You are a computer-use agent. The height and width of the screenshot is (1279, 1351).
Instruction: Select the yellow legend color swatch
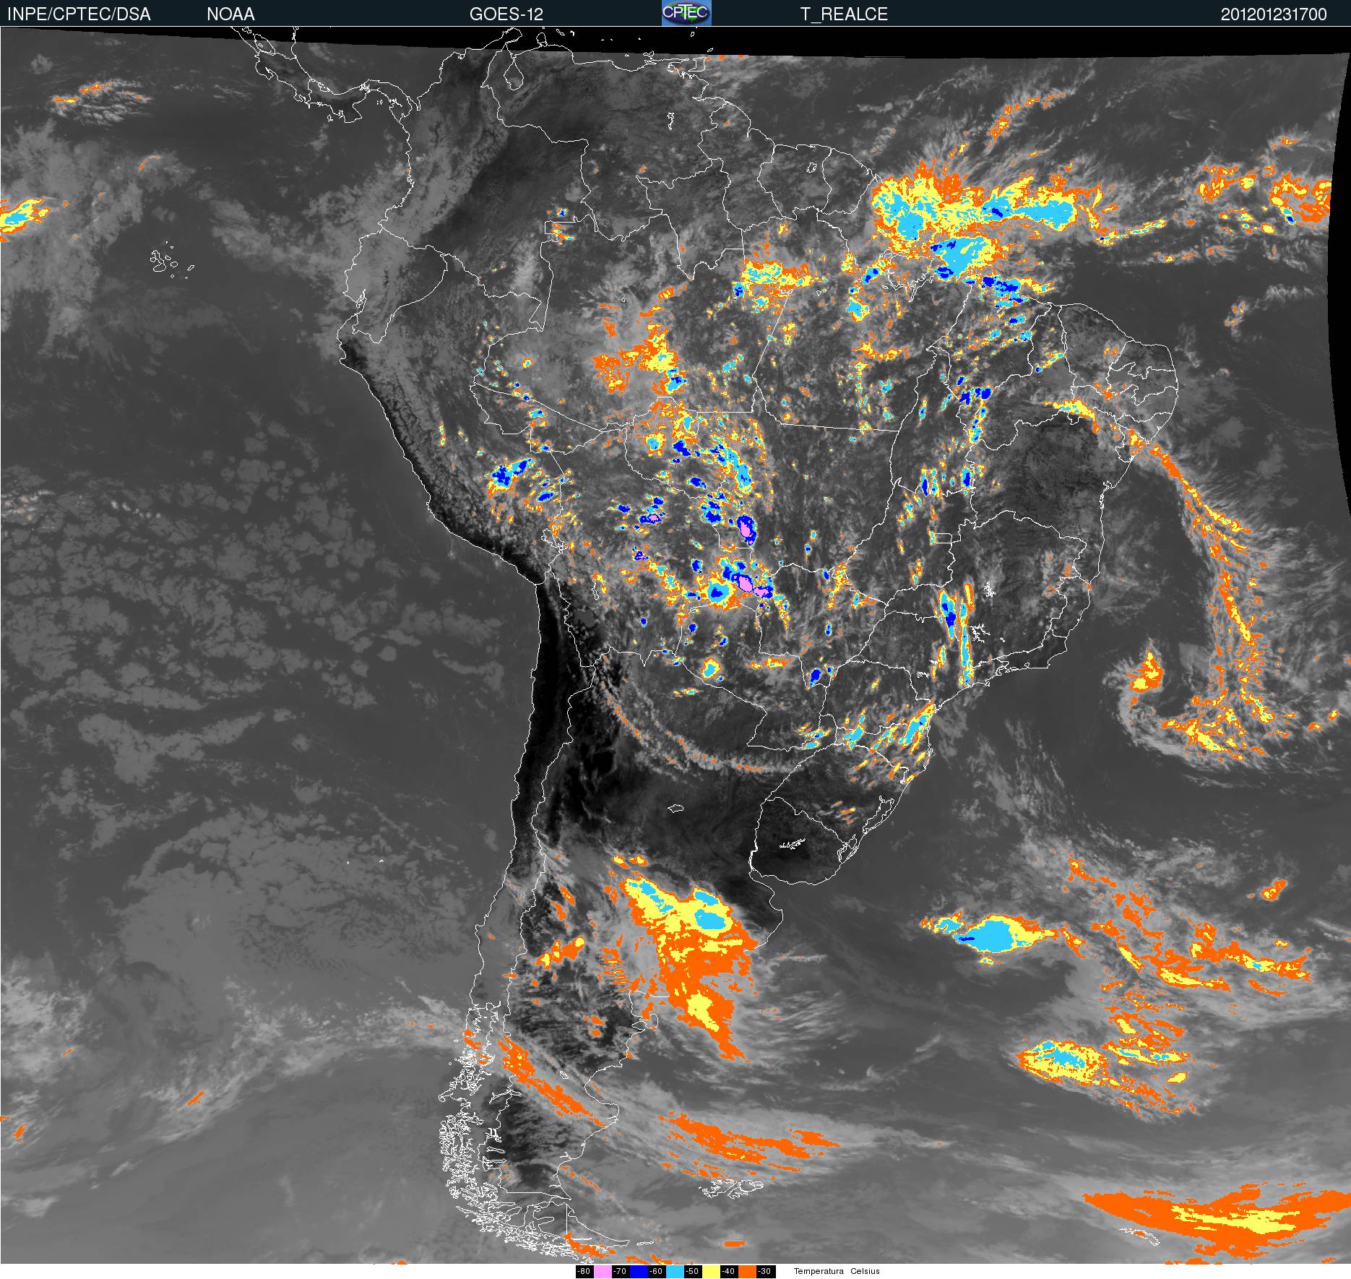click(711, 1271)
